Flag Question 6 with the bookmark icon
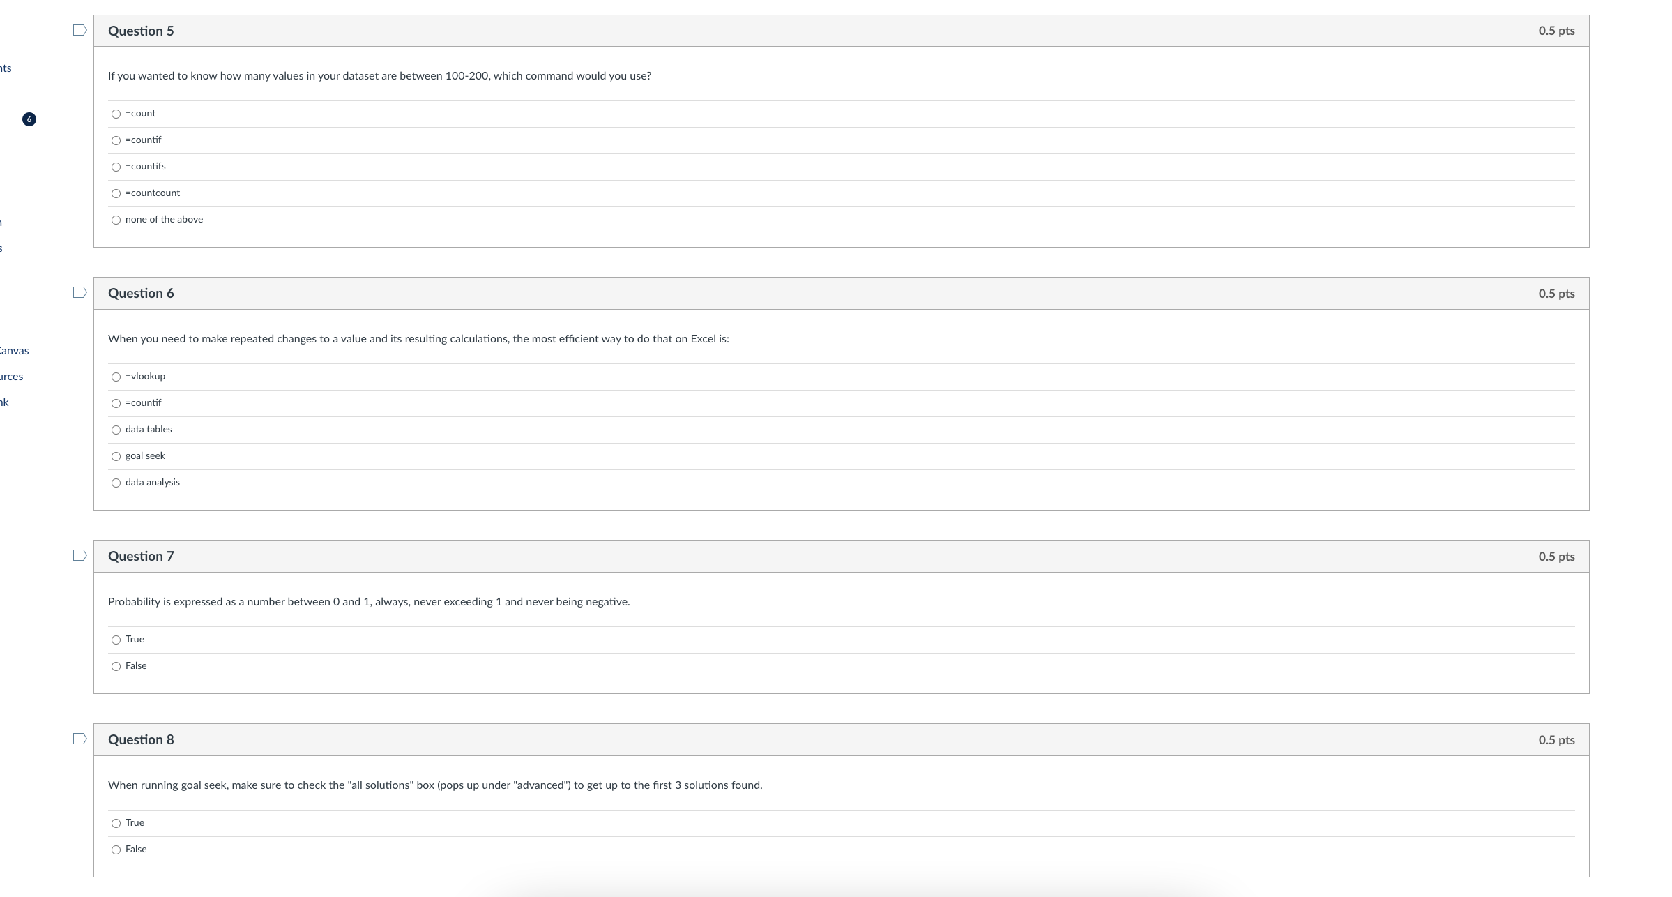1672x897 pixels. [79, 292]
